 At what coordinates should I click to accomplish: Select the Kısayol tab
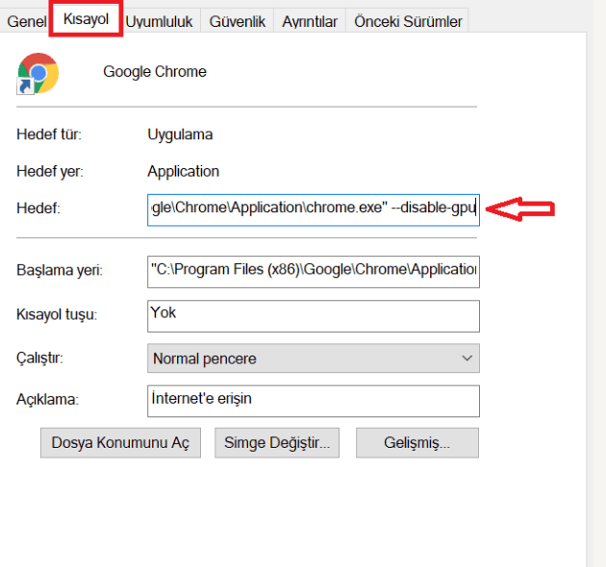tap(86, 19)
